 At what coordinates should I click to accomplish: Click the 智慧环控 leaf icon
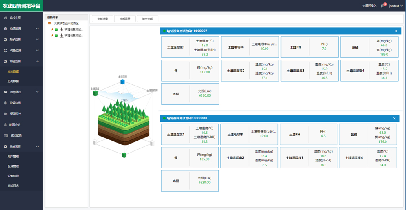(5, 92)
